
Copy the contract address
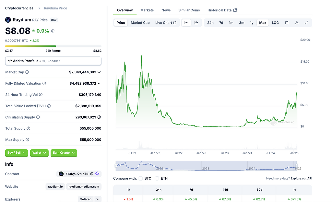pyautogui.click(x=92, y=174)
